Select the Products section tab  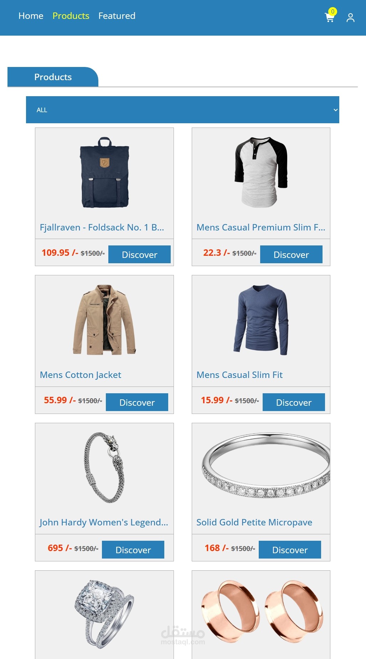click(53, 77)
